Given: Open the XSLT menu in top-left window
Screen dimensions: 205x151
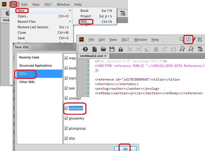Looking at the screenshot, I should point(48,4).
